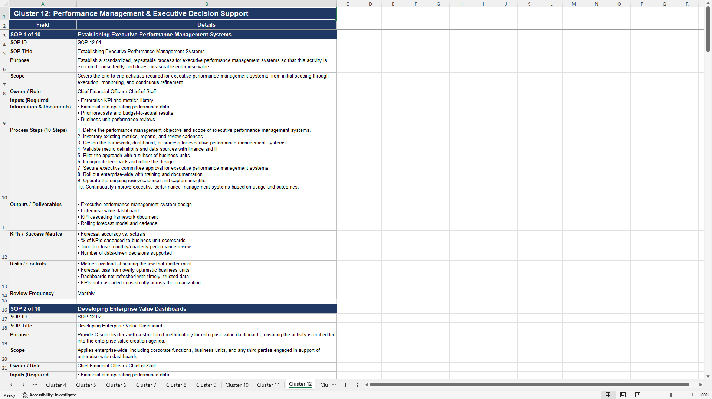This screenshot has width=712, height=399.
Task: Switch to Page Layout view
Action: tap(623, 395)
